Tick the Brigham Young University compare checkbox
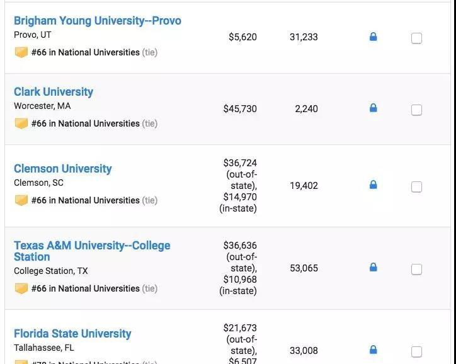 [416, 38]
